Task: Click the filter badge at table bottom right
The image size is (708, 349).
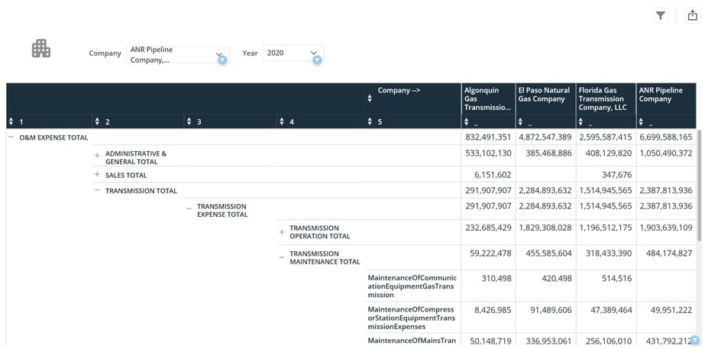Action: [695, 340]
